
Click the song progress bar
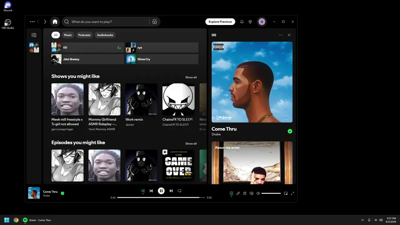(x=161, y=197)
